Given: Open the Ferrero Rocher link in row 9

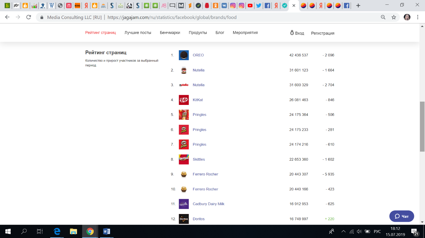Looking at the screenshot, I should tap(205, 174).
